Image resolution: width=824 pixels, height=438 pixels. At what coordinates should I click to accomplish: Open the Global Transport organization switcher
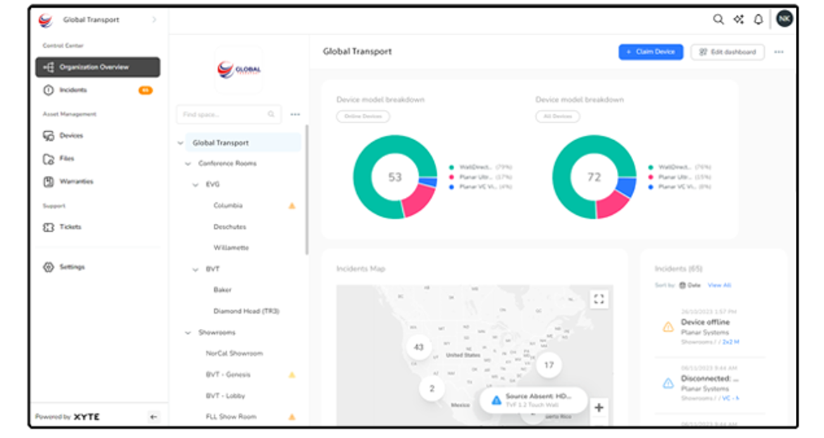[x=99, y=20]
